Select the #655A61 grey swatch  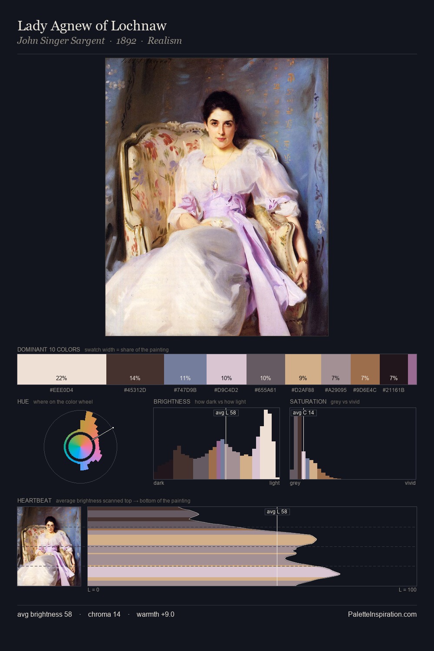pos(266,369)
